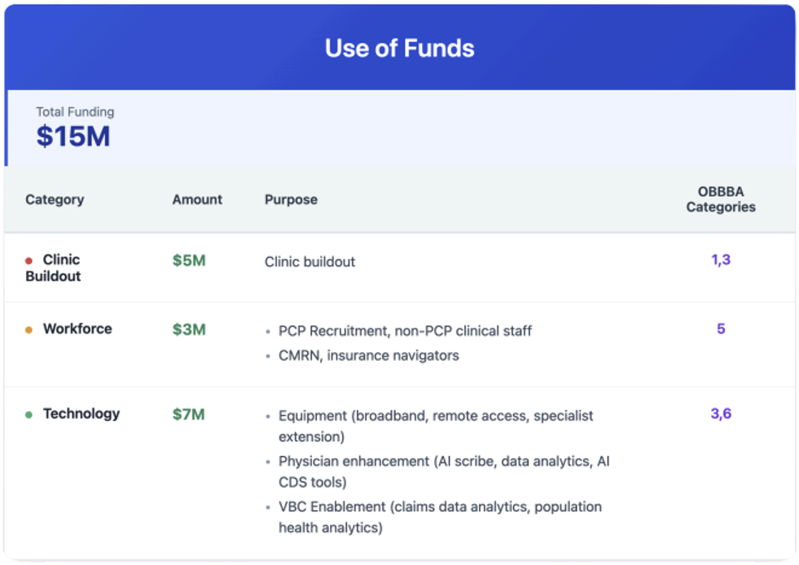The image size is (799, 565).
Task: Select the Technology row label
Action: (x=81, y=414)
